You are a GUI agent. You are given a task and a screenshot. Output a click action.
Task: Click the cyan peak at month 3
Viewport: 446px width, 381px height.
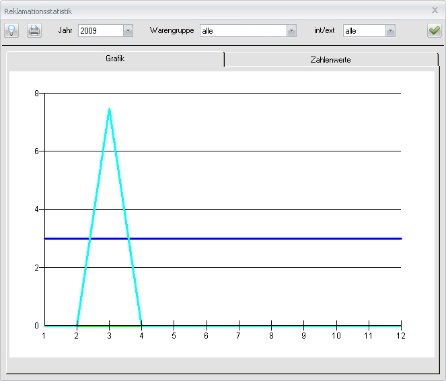tap(109, 109)
